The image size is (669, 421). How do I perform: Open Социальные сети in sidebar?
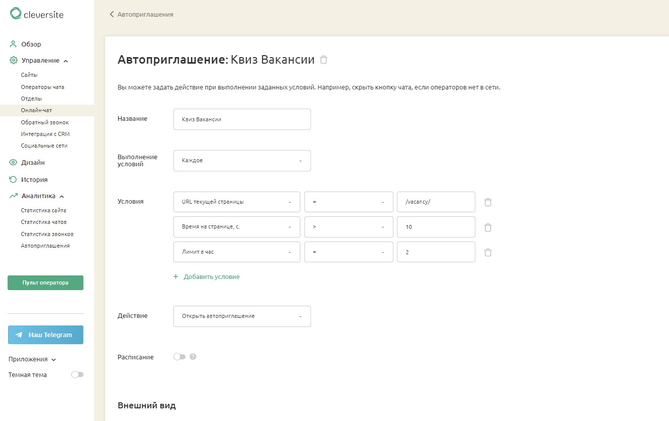pos(44,146)
